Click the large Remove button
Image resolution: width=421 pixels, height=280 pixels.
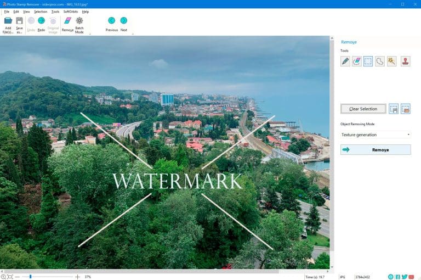(376, 150)
